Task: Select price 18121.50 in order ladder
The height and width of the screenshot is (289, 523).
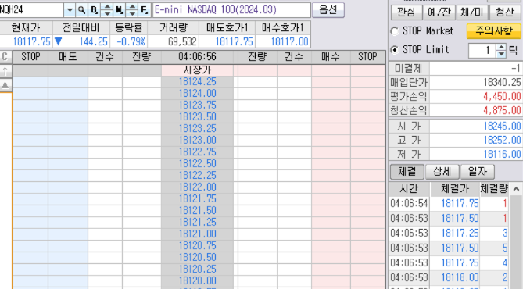Action: [197, 210]
